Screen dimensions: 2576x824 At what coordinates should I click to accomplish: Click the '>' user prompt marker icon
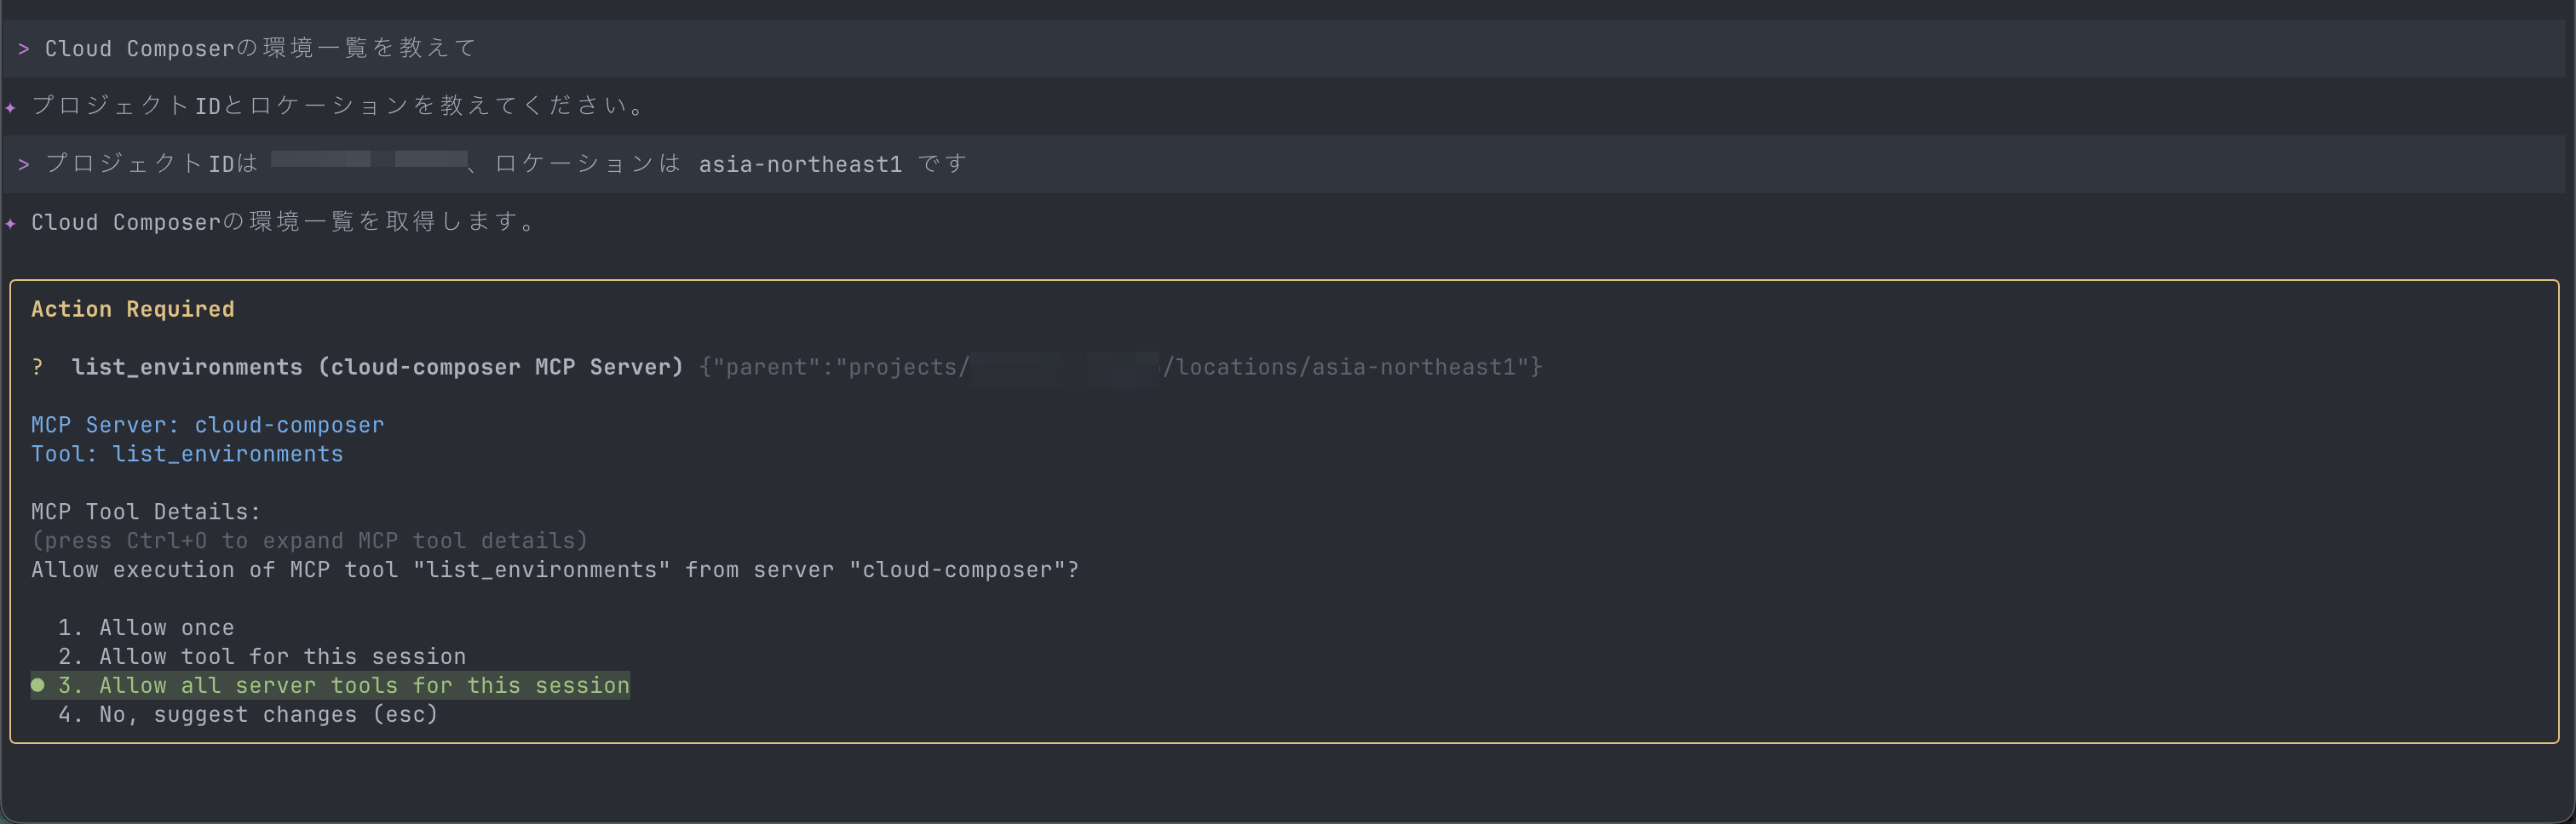click(23, 47)
